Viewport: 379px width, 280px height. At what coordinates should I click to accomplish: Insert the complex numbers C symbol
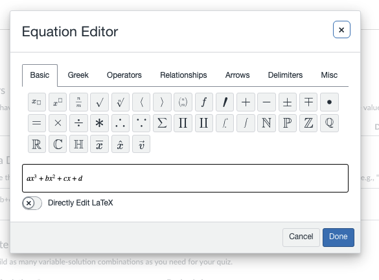pyautogui.click(x=58, y=144)
